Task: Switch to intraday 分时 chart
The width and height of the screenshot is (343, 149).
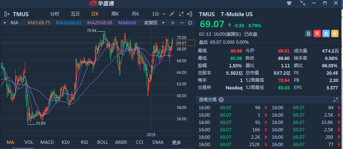Action: coord(55,14)
